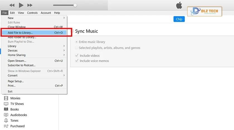Toggle the Include videos checkbox
The image size is (234, 130).
[77, 56]
